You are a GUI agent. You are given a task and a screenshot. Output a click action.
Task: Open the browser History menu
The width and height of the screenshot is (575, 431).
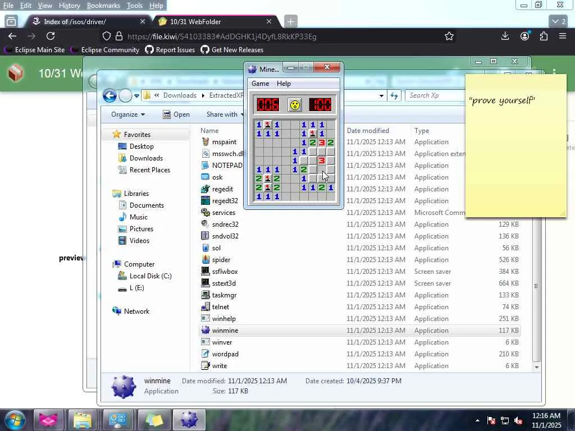coord(69,6)
